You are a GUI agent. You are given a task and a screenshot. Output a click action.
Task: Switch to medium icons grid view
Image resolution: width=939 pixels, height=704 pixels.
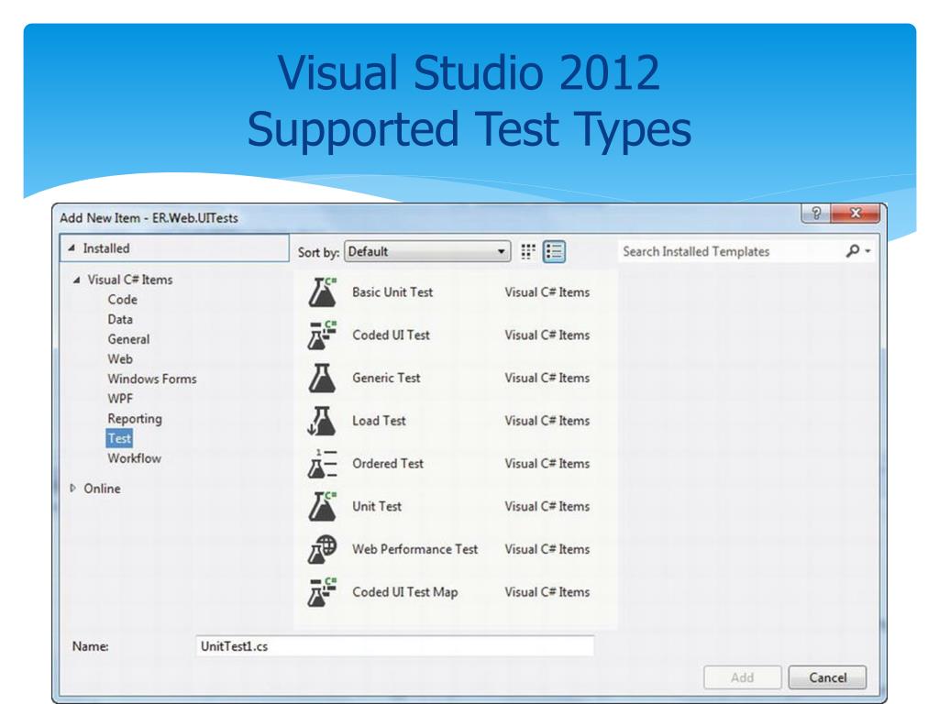[527, 251]
